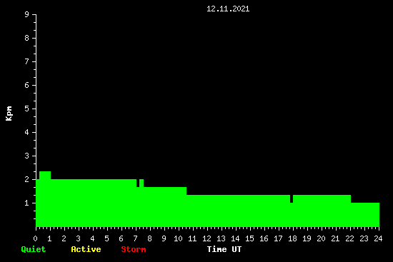Click the 1 label on Kpm axis
This screenshot has width=393, height=262.
27,203
